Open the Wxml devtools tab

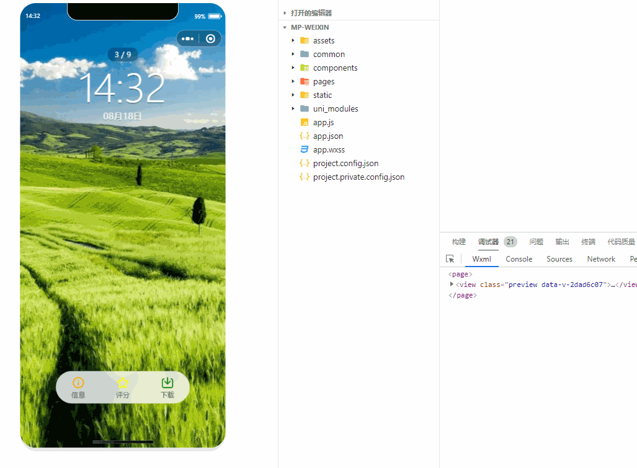point(481,259)
